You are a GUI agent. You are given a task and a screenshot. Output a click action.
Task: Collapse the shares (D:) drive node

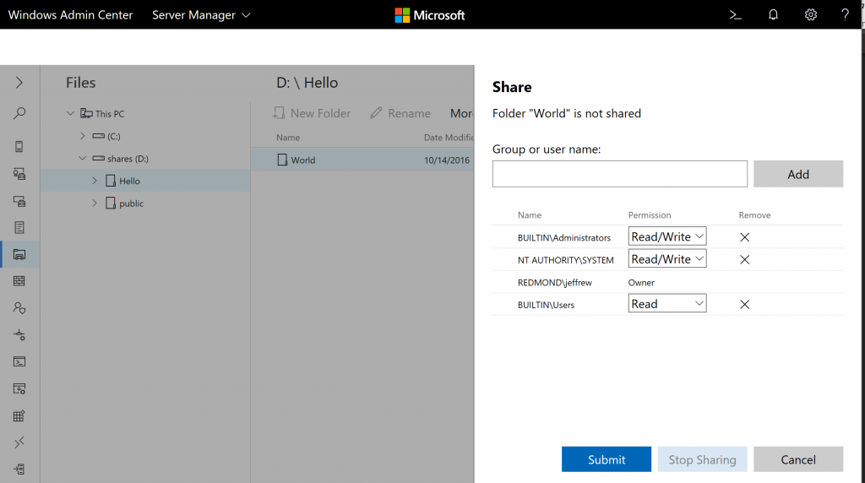[82, 158]
